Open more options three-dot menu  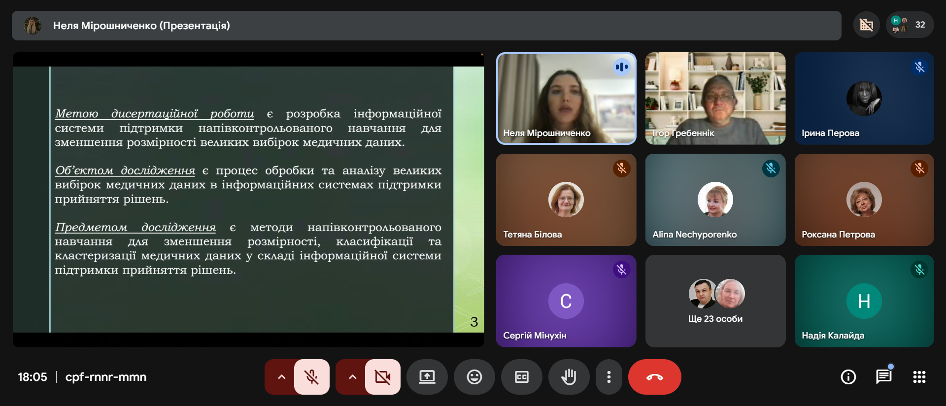pos(609,377)
